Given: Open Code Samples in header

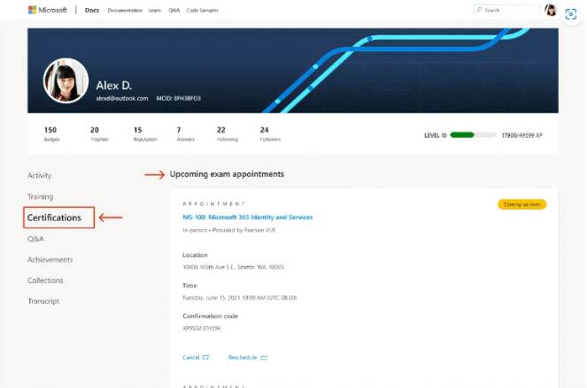Looking at the screenshot, I should [x=202, y=11].
